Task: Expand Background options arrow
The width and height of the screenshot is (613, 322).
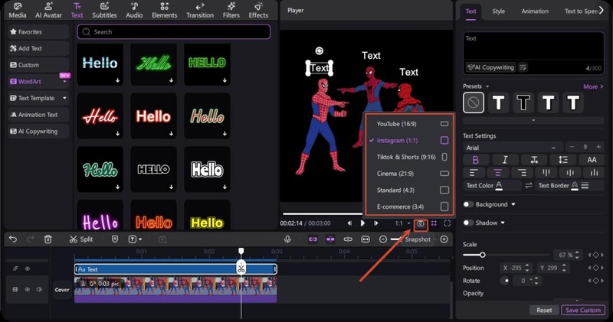Action: click(513, 204)
